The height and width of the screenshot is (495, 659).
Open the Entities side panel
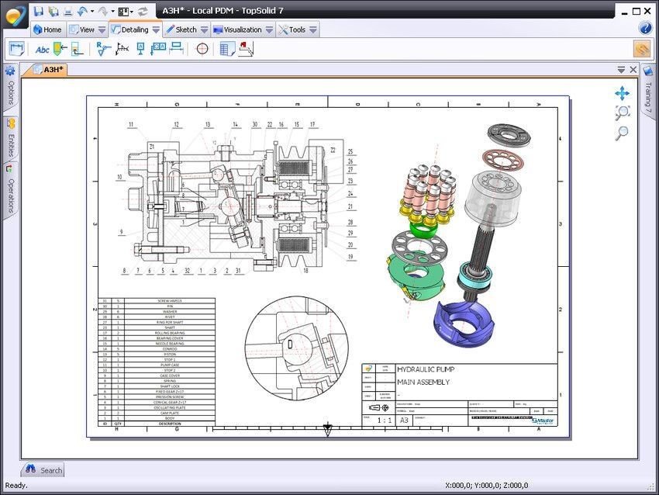coord(11,138)
